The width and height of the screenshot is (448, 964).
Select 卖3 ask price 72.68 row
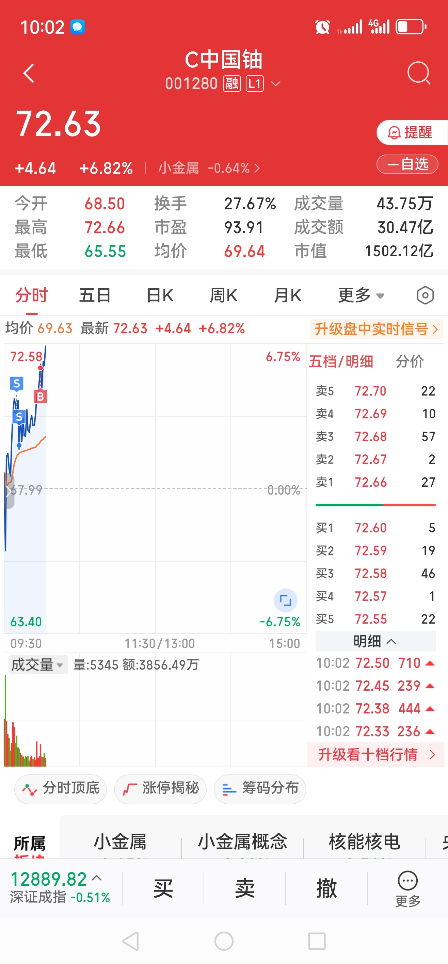pos(375,436)
